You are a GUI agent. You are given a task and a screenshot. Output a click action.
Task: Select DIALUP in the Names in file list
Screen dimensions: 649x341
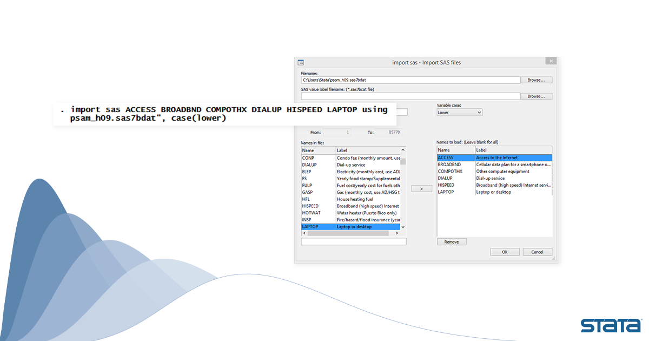350,165
